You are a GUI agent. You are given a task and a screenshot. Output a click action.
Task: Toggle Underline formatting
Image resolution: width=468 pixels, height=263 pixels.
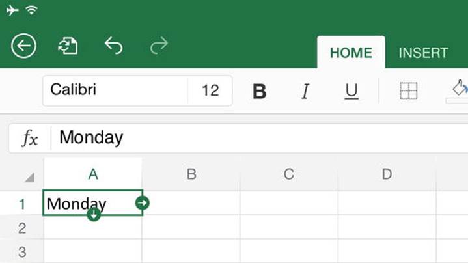pos(351,91)
